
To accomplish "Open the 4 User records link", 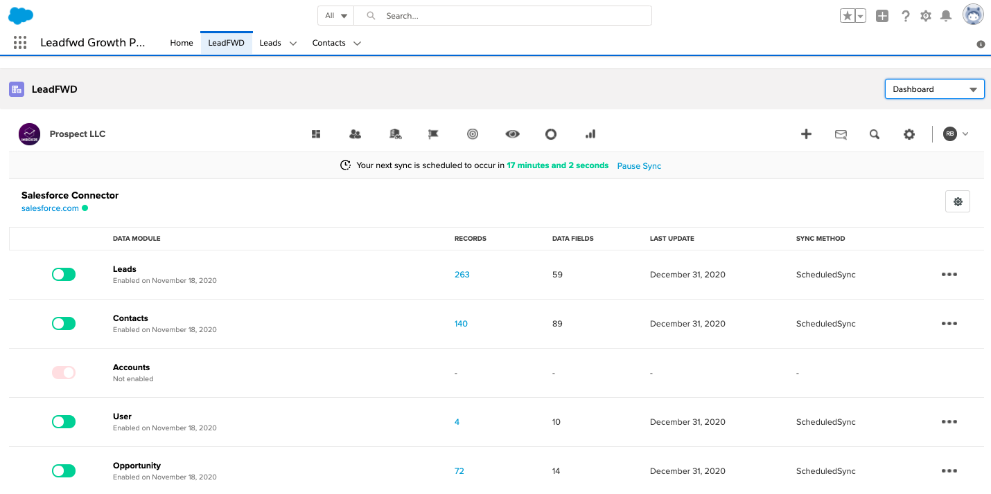I will (457, 422).
